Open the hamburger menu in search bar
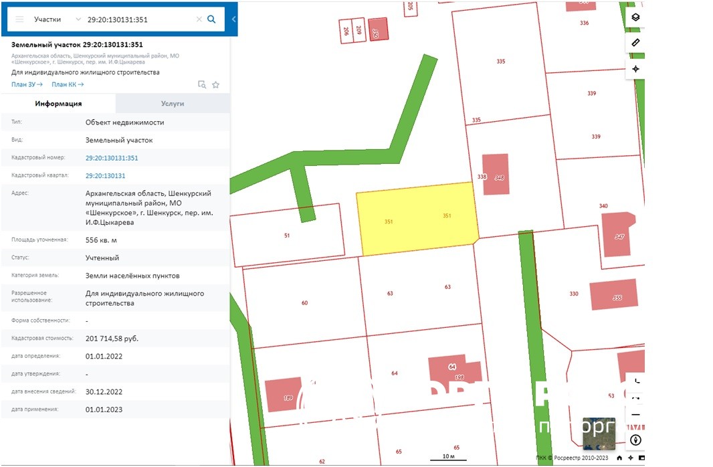This screenshot has width=713, height=467. (x=19, y=19)
